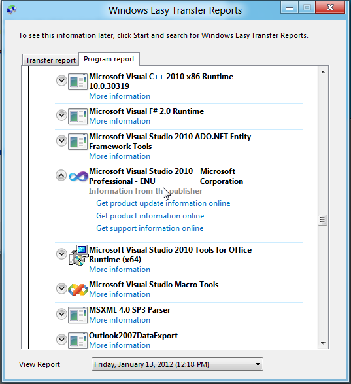Screen dimensions: 351x384
Task: Click Microsoft Visual Studio Macro Tools title
Action: [x=154, y=285]
